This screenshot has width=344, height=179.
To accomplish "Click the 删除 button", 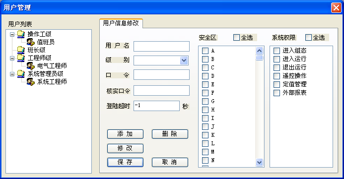I will 170,134.
